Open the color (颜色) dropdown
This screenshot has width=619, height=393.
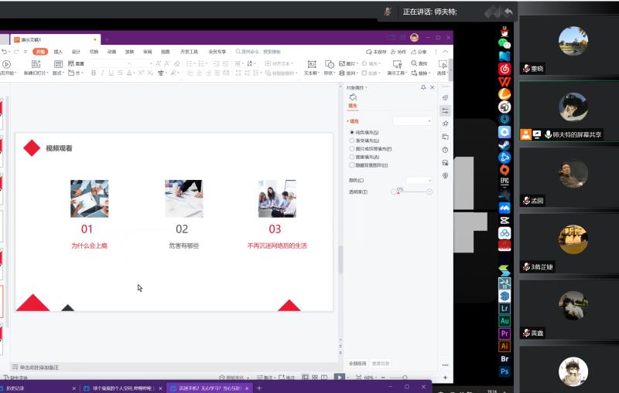point(419,180)
